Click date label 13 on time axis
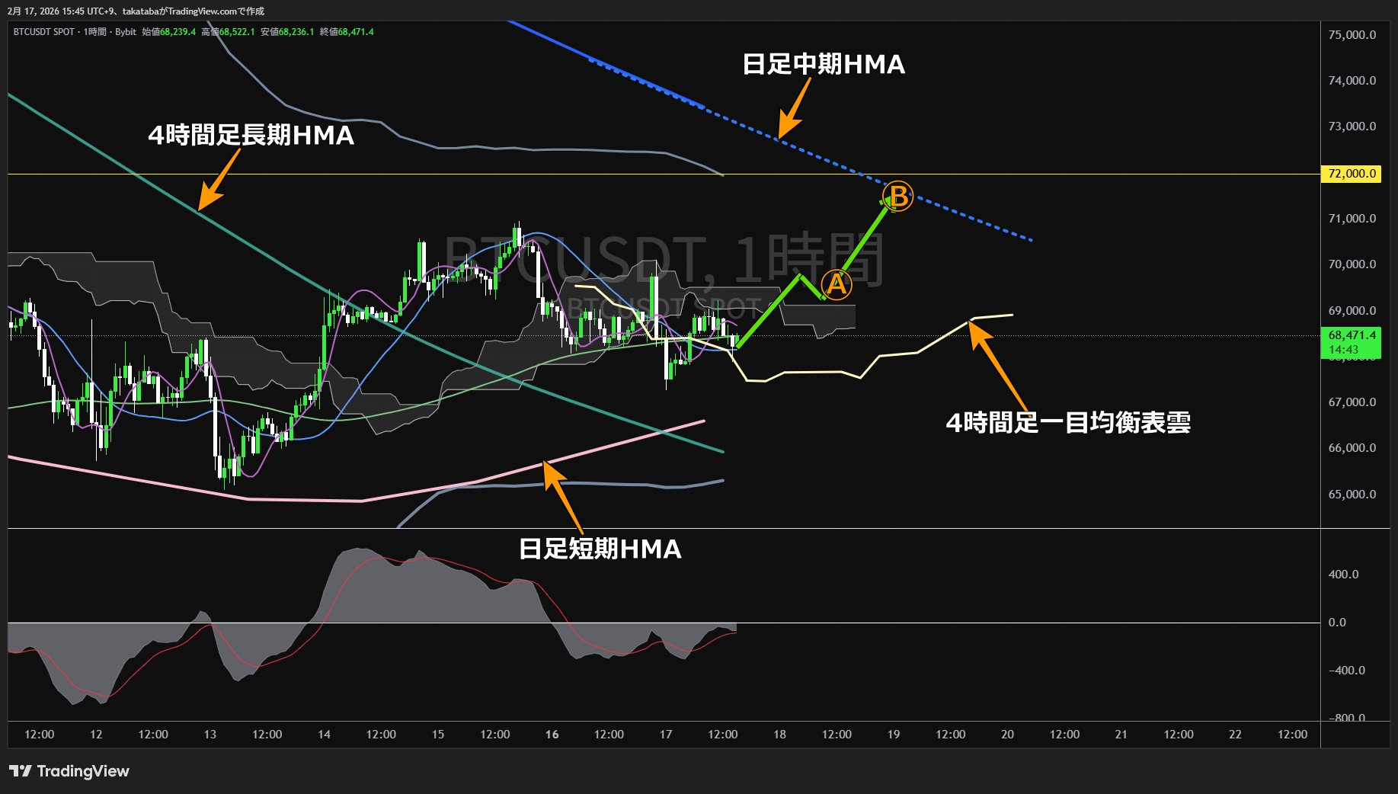 tap(210, 735)
